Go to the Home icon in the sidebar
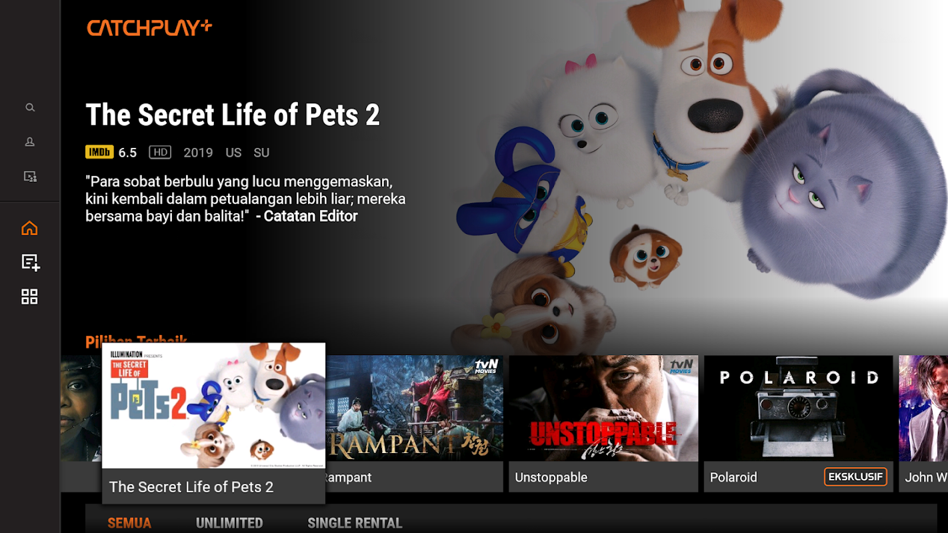This screenshot has width=948, height=533. (29, 228)
